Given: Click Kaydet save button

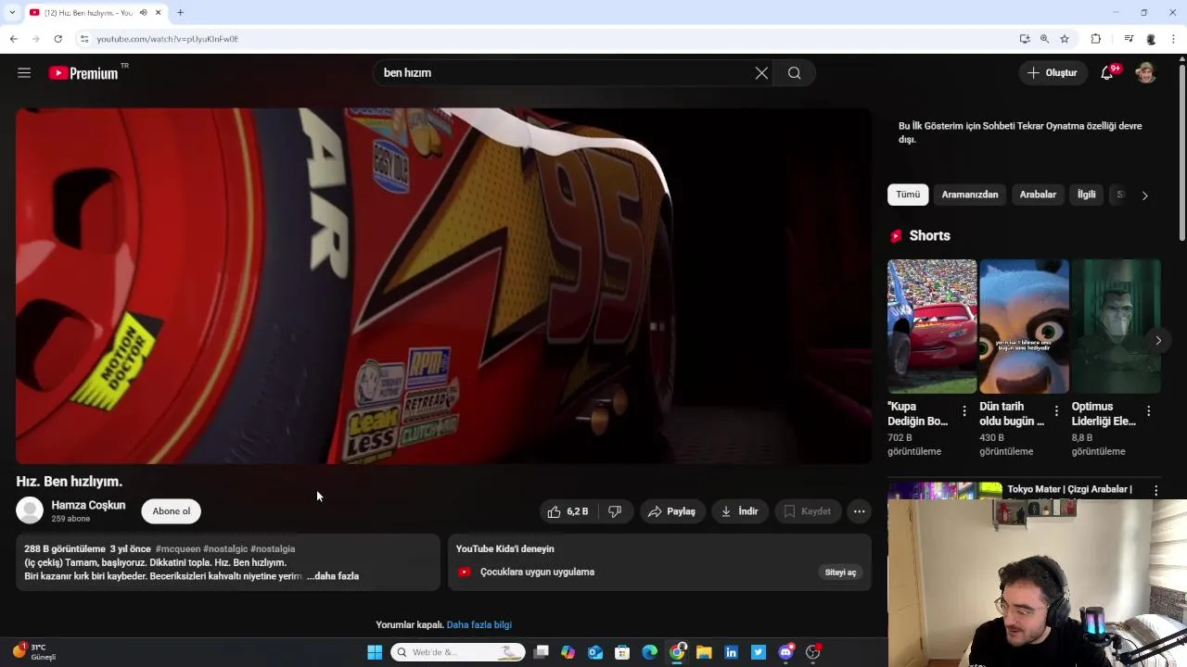Looking at the screenshot, I should [808, 511].
